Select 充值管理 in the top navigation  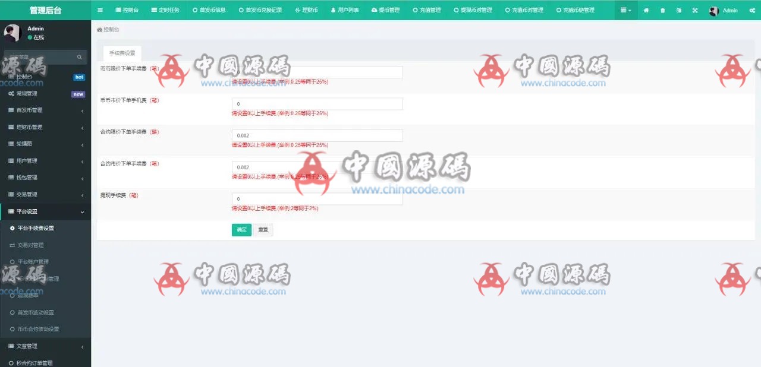(x=426, y=10)
